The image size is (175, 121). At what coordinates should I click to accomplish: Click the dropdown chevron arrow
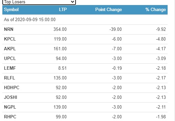click(x=73, y=2)
